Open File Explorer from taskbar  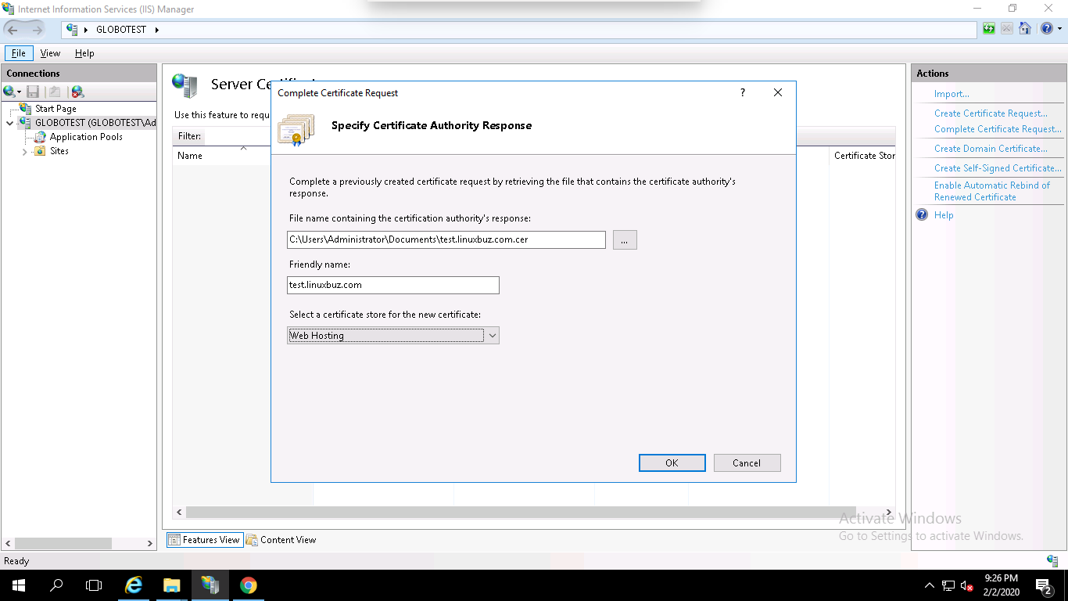172,585
